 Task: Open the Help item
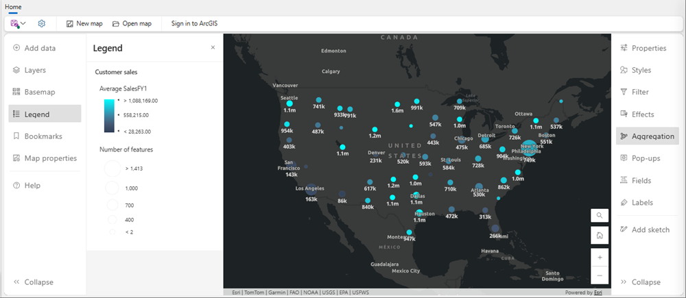point(45,185)
